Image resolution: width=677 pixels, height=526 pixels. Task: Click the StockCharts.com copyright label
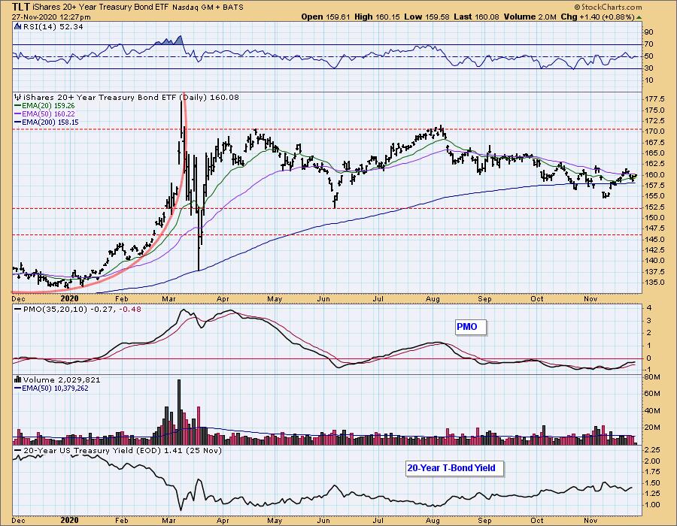point(608,7)
